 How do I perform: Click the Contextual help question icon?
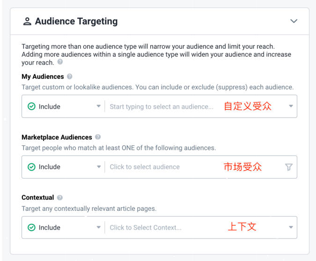pyautogui.click(x=60, y=198)
